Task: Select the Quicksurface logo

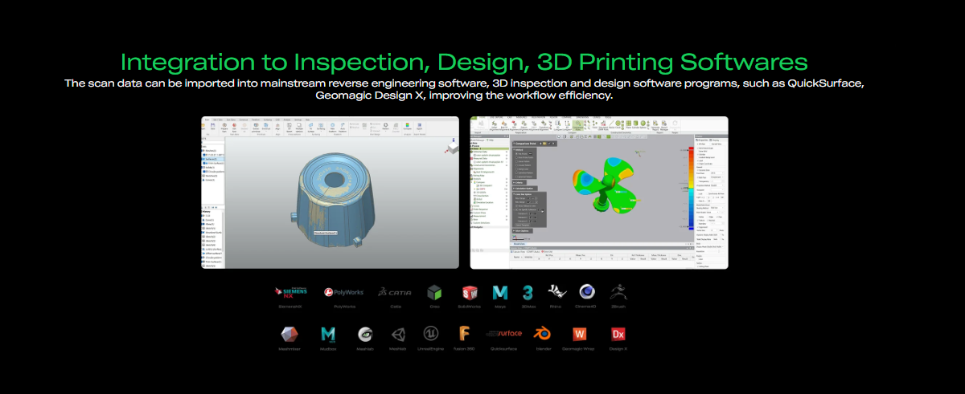Action: 504,333
